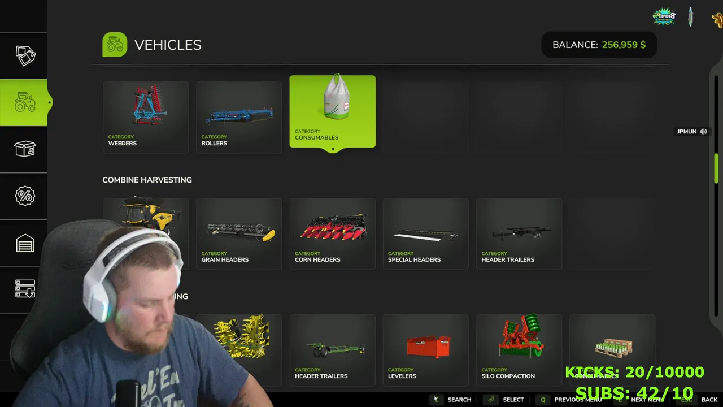Open the Weeders category

pos(146,117)
